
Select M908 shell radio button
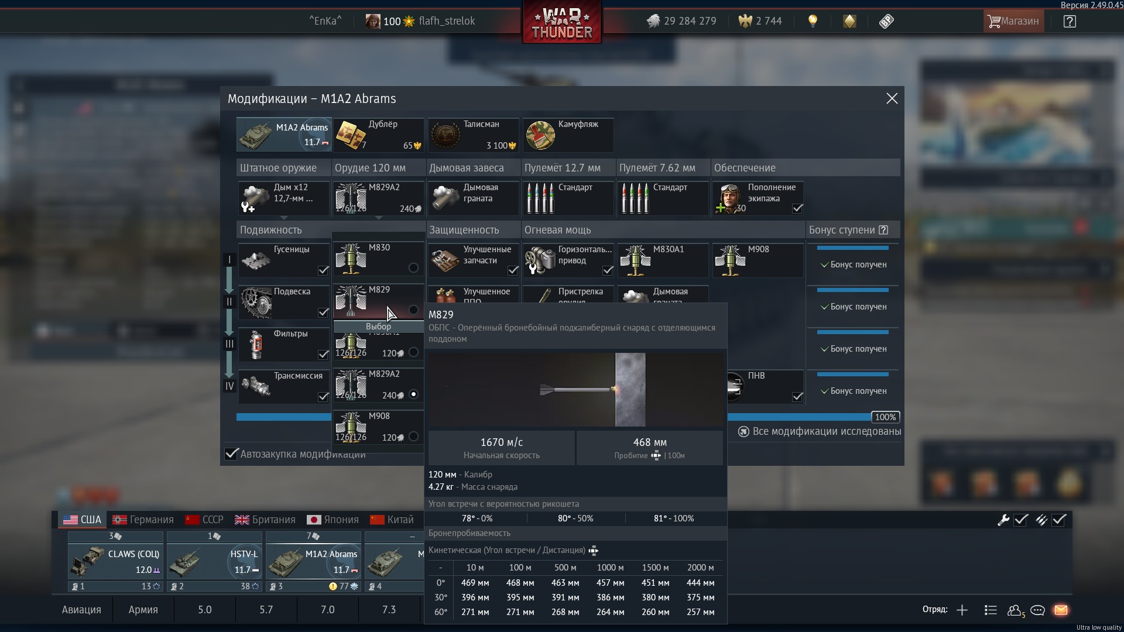(x=413, y=437)
